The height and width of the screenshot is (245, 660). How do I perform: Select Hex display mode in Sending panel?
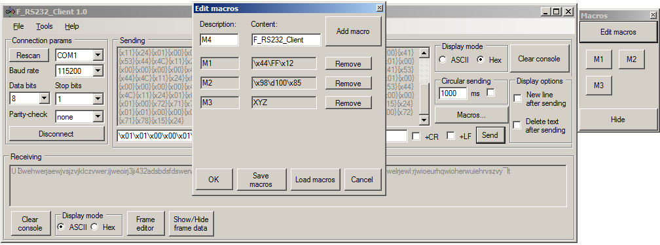click(481, 59)
